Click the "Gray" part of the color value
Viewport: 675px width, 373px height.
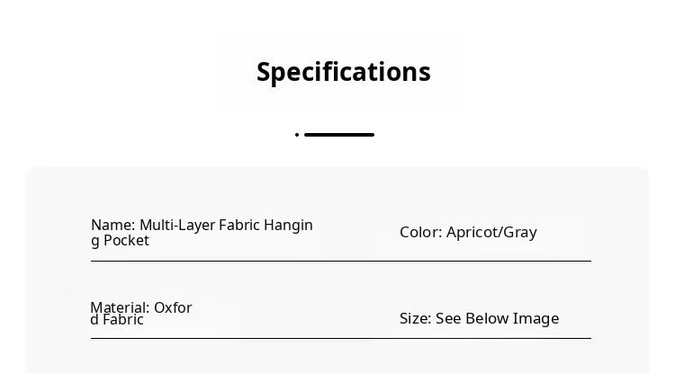pos(520,233)
